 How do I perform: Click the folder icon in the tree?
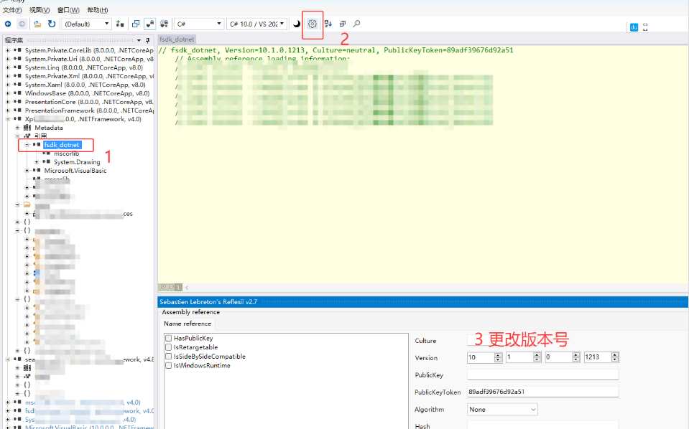tap(27, 205)
